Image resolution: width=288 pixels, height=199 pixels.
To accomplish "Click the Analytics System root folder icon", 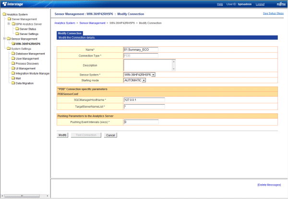I will click(x=4, y=14).
